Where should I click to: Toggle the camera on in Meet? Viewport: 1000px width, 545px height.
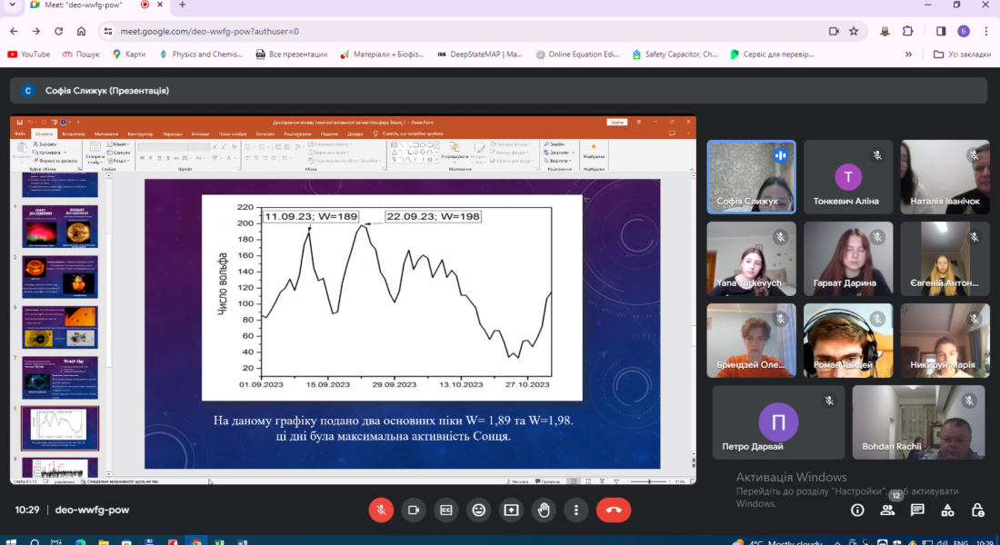click(x=414, y=510)
